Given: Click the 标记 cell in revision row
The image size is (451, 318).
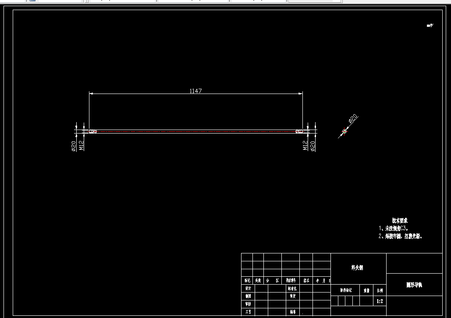Looking at the screenshot, I should pyautogui.click(x=247, y=280).
